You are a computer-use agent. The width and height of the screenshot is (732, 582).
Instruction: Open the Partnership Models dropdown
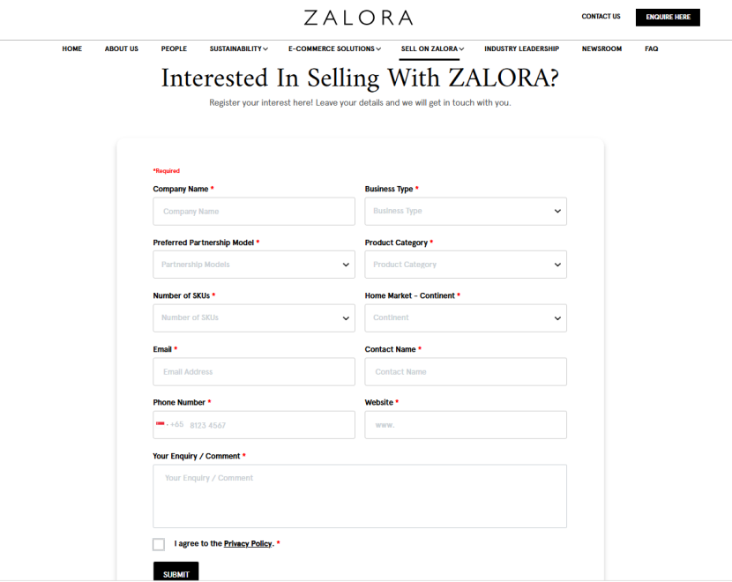point(254,264)
